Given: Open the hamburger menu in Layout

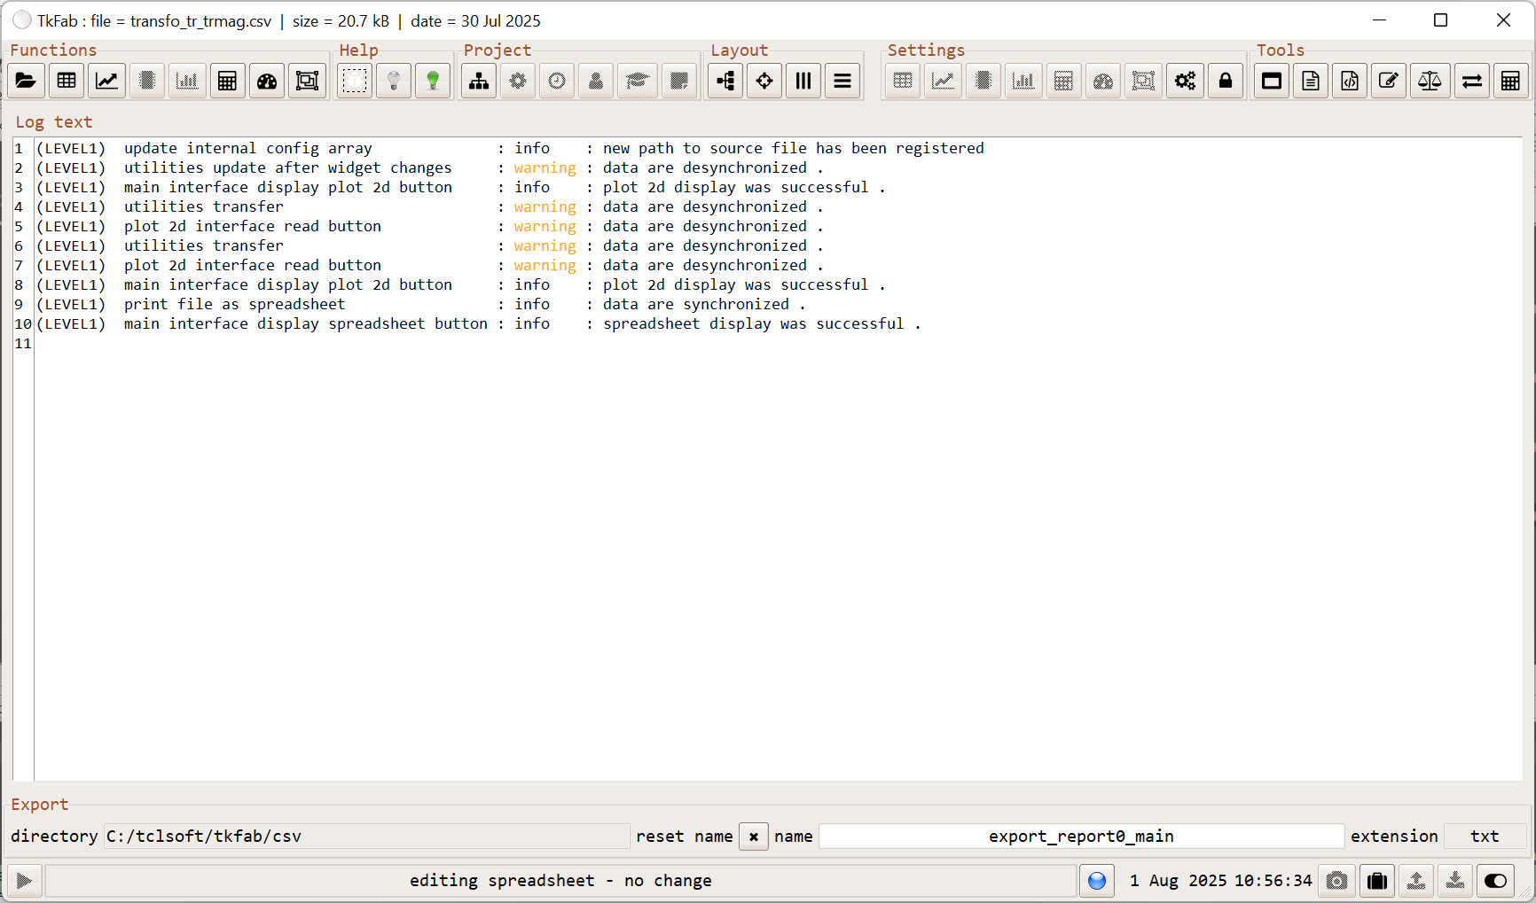Looking at the screenshot, I should pyautogui.click(x=842, y=81).
